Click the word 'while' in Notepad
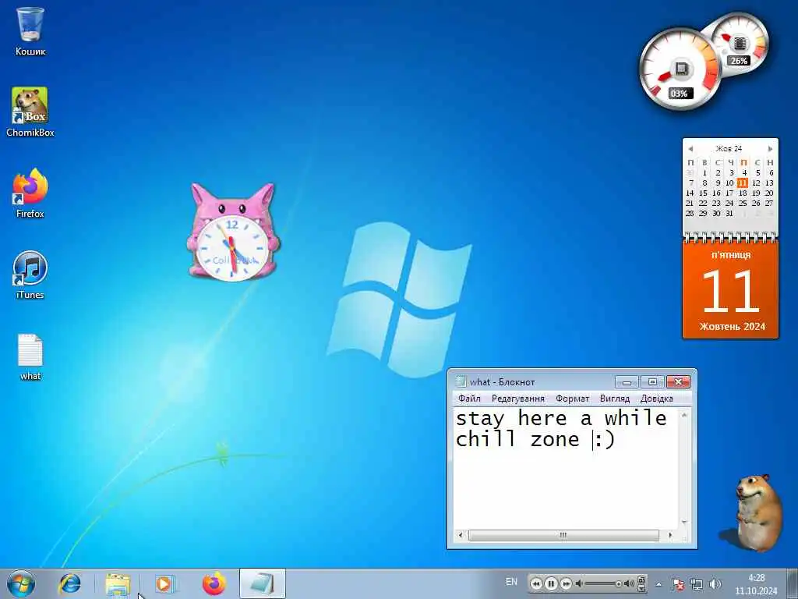The height and width of the screenshot is (599, 798). [x=636, y=418]
